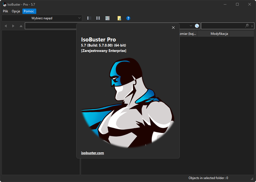Go forward with the right arrow

13,26
